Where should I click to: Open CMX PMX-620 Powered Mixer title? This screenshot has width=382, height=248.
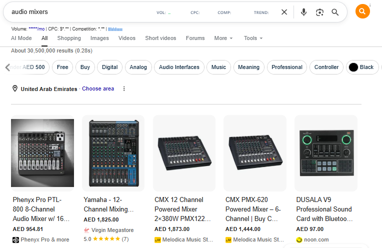point(253,209)
